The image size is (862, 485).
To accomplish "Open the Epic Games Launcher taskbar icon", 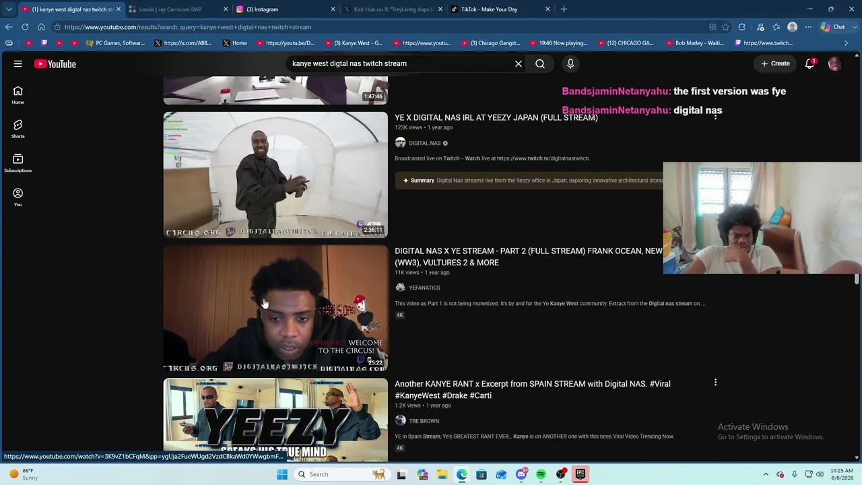I will [580, 474].
